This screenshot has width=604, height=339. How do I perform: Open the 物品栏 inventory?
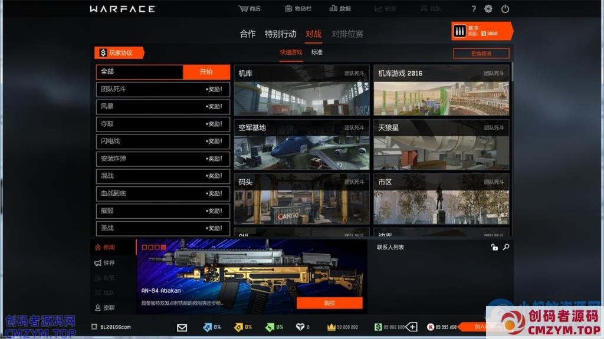288,9
